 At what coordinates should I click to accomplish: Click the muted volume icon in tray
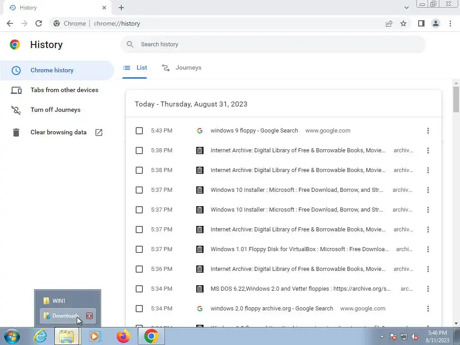click(415, 336)
